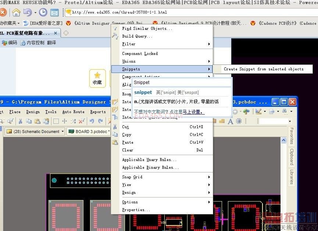Viewport: 318px width, 231px height.
Task: Click the scroll up arrow of PCB view
Action: coord(283,140)
